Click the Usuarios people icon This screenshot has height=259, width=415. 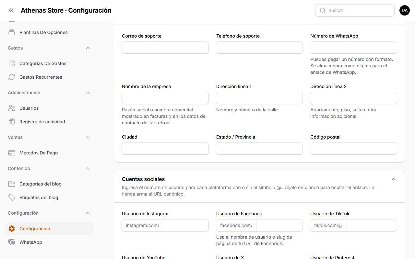[x=12, y=108]
